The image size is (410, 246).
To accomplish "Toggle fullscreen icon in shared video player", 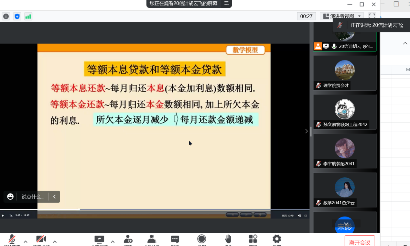I will [306, 216].
